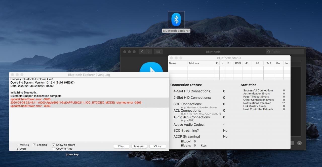Image resolution: width=322 pixels, height=167 pixels.
Task: Click the Link Quality Reads statistic
Action: click(255, 106)
